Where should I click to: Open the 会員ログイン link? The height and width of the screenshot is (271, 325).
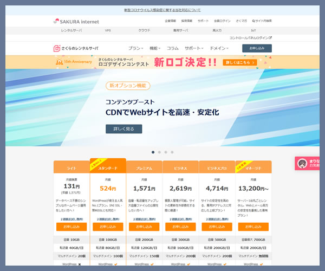coord(222,21)
